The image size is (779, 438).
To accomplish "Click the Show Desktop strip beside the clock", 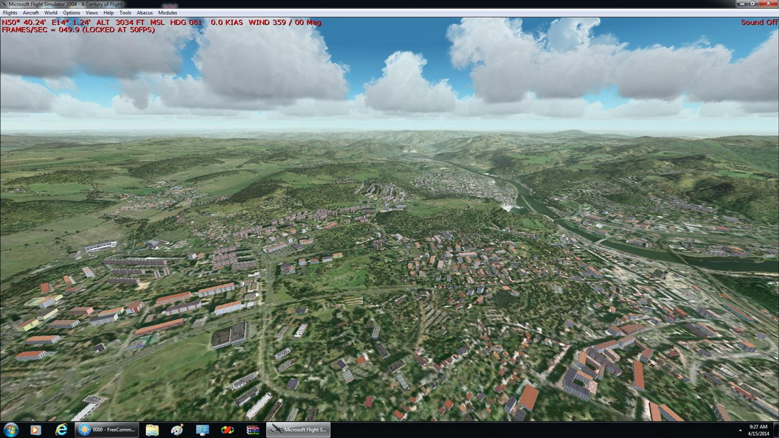I will pos(775,430).
